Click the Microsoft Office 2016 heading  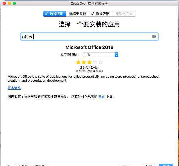point(89,47)
